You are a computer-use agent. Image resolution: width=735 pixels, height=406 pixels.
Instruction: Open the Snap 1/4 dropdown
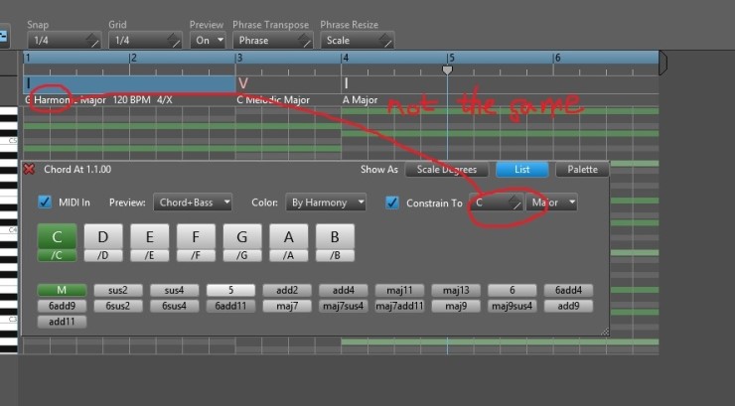64,41
